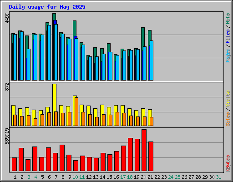Click the cyan pages bar for day 3

point(29,65)
